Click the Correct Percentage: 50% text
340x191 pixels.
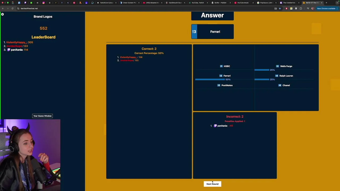[x=149, y=53]
